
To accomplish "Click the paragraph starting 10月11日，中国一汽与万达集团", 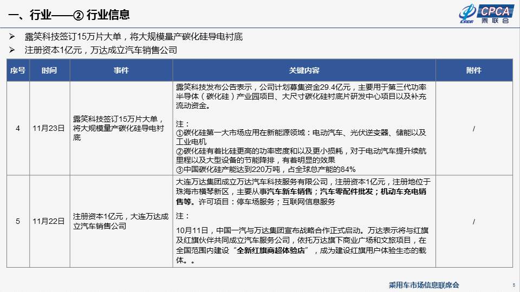I will (x=302, y=245).
